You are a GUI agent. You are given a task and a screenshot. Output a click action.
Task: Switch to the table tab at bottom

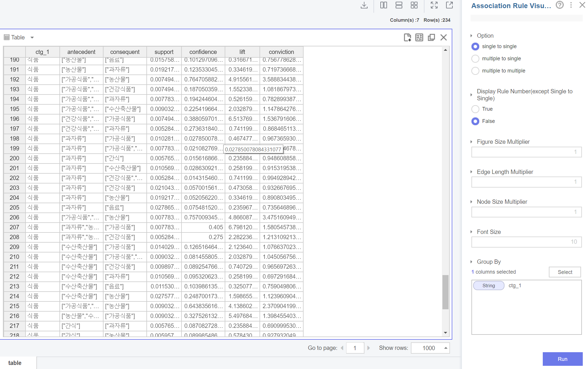(x=15, y=363)
